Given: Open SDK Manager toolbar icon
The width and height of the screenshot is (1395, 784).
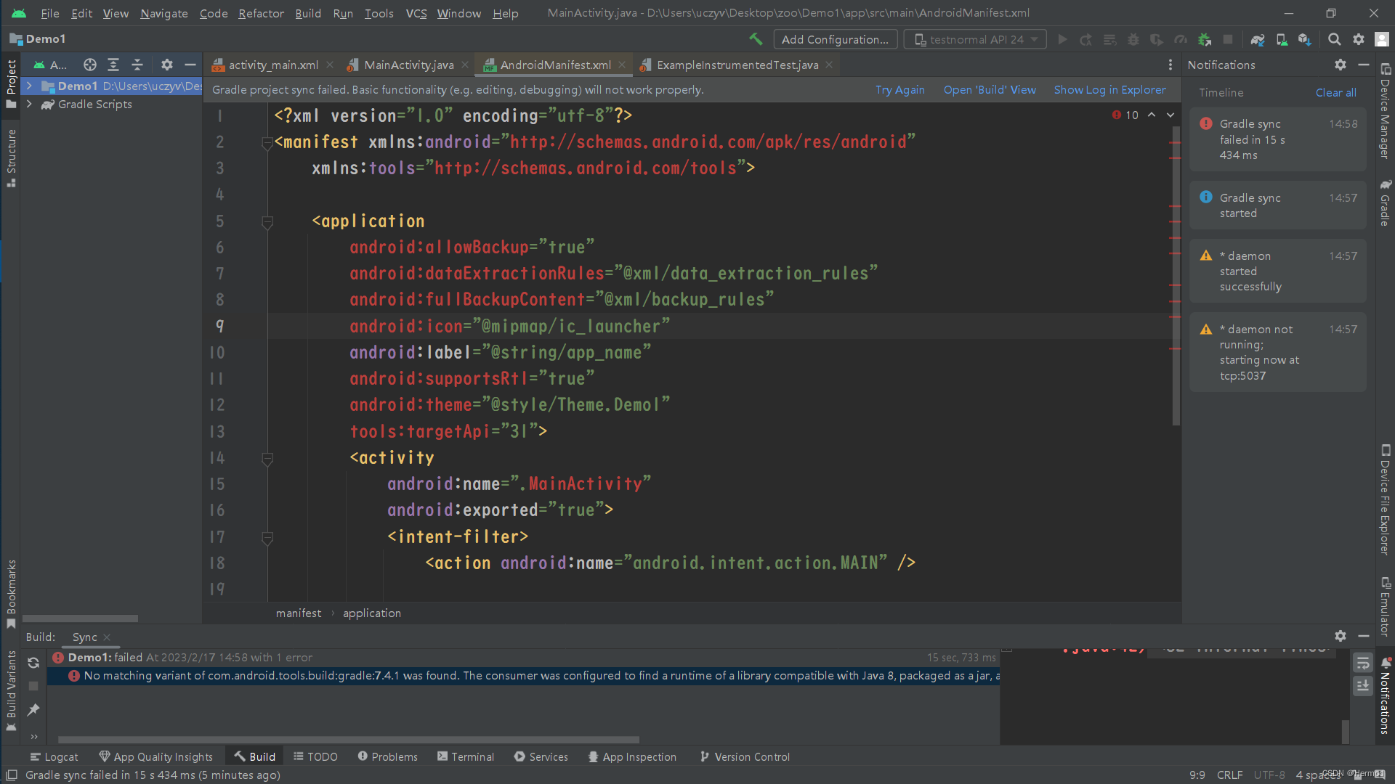Looking at the screenshot, I should tap(1305, 39).
